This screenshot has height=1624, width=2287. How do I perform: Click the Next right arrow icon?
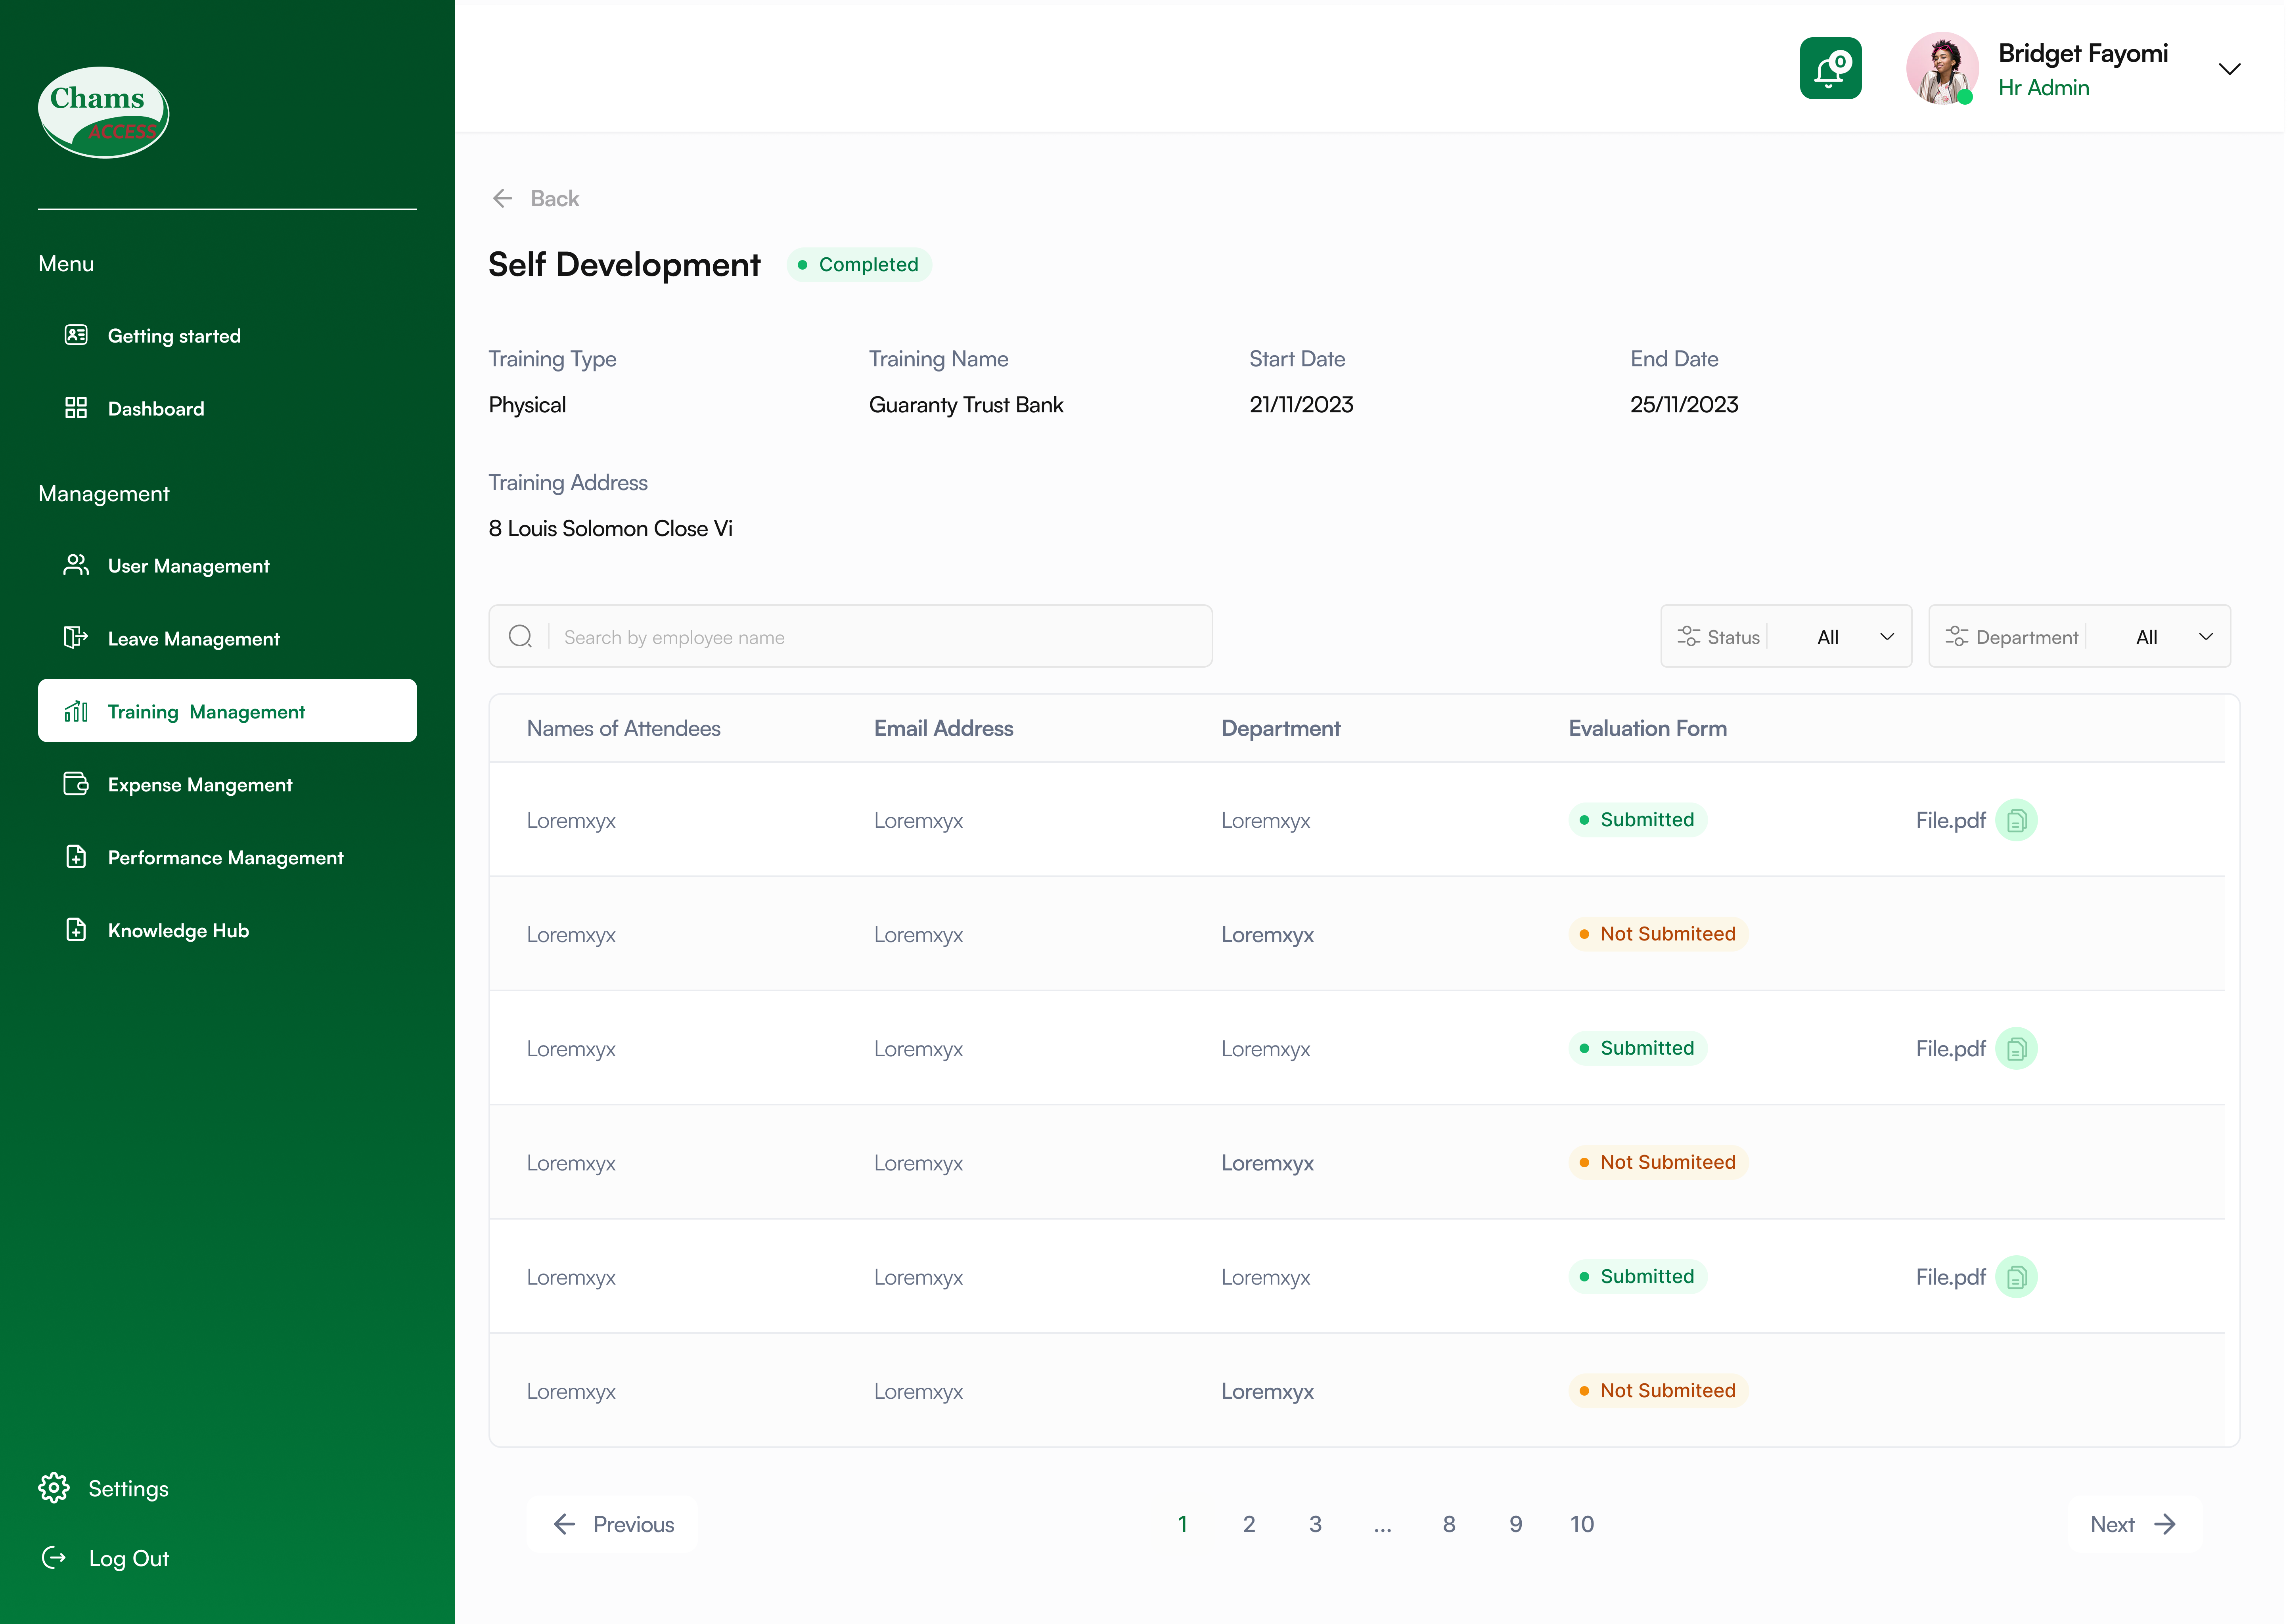point(2165,1524)
